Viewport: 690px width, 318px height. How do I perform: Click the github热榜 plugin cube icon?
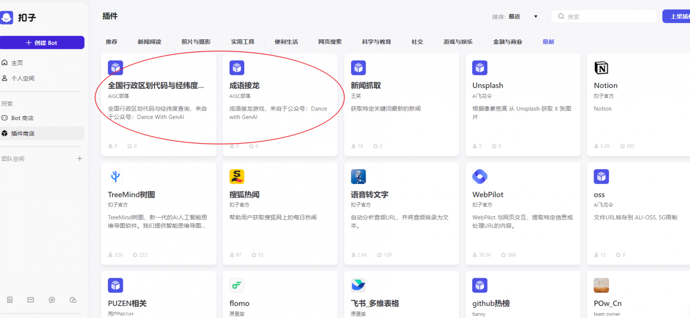click(x=480, y=285)
